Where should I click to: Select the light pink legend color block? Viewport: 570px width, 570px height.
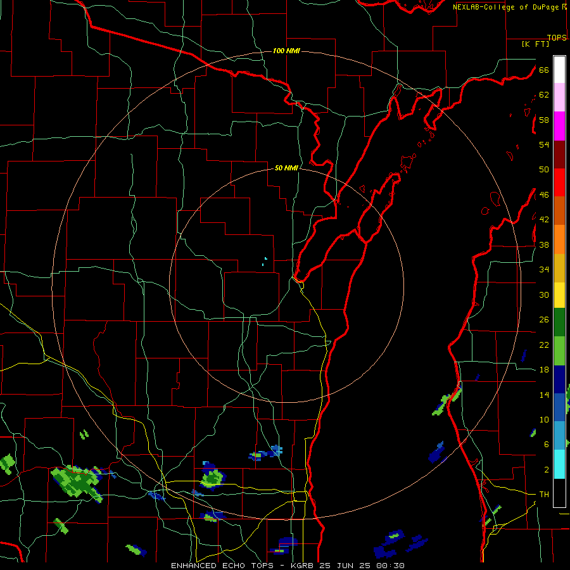(559, 98)
